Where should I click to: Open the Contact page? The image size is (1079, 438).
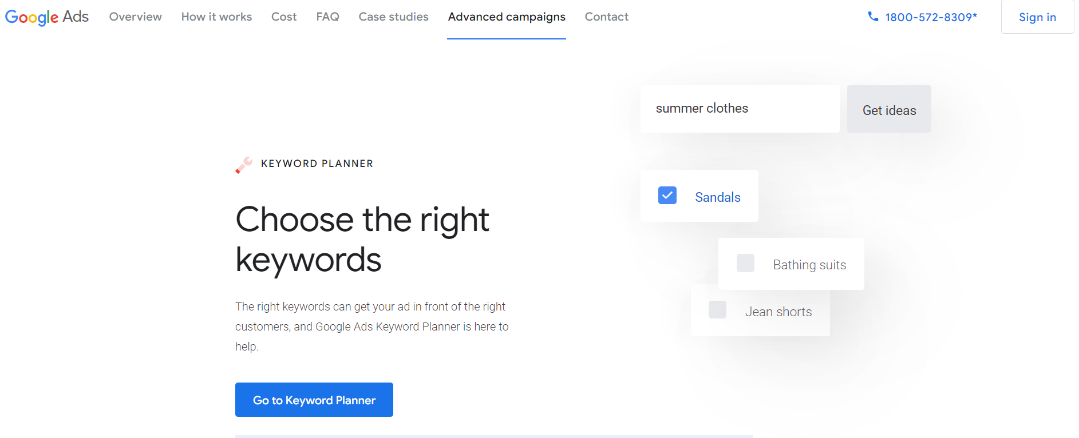tap(607, 17)
